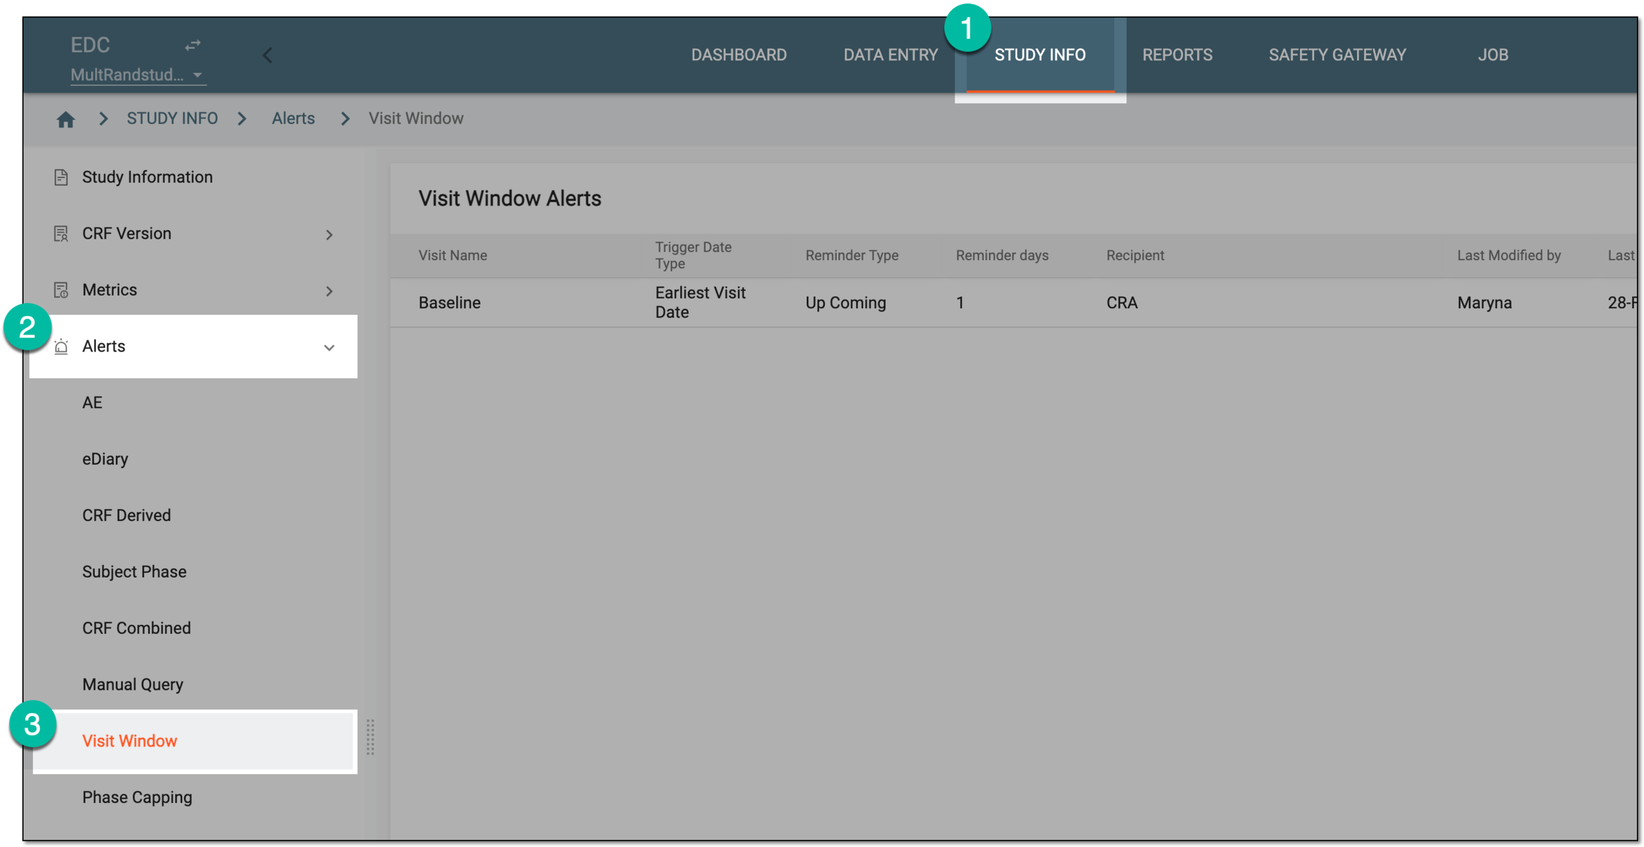
Task: Collapse the Alerts submenu chevron
Action: (x=329, y=348)
